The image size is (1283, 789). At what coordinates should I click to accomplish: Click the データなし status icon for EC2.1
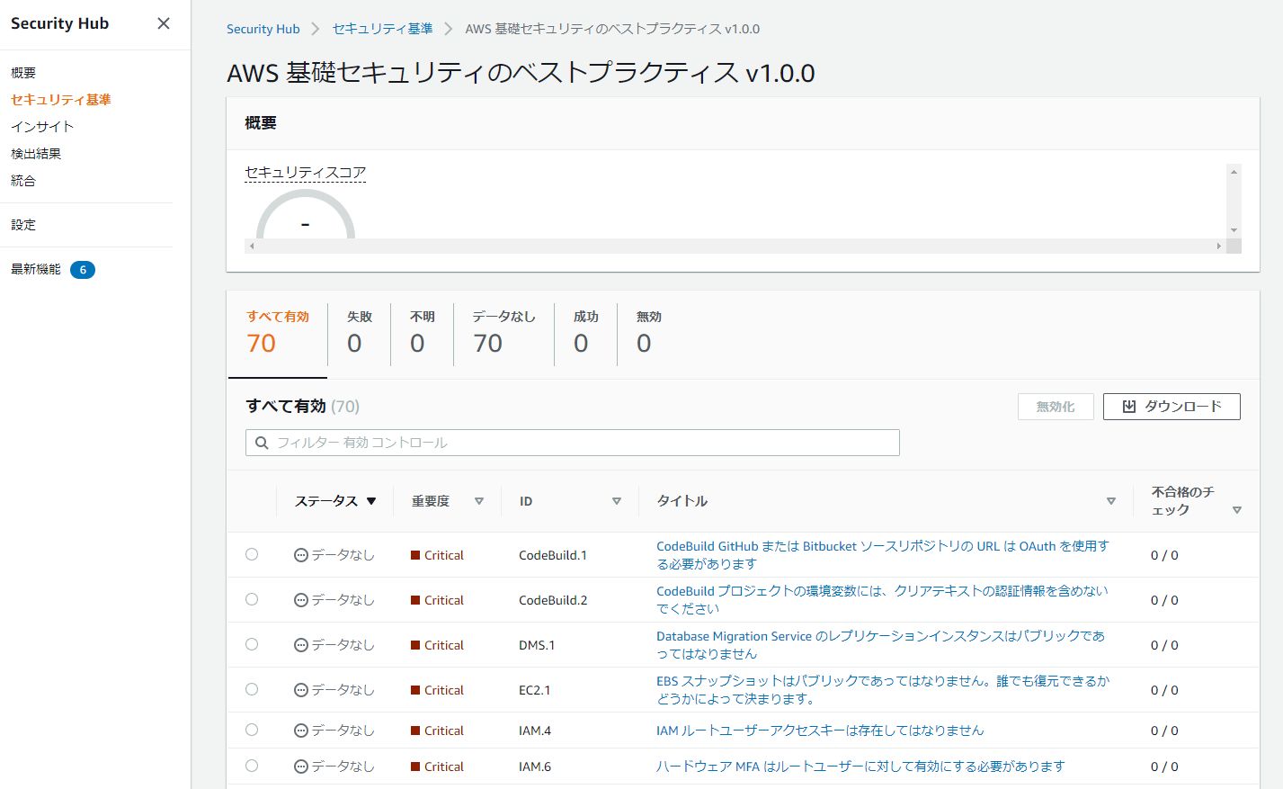point(301,690)
